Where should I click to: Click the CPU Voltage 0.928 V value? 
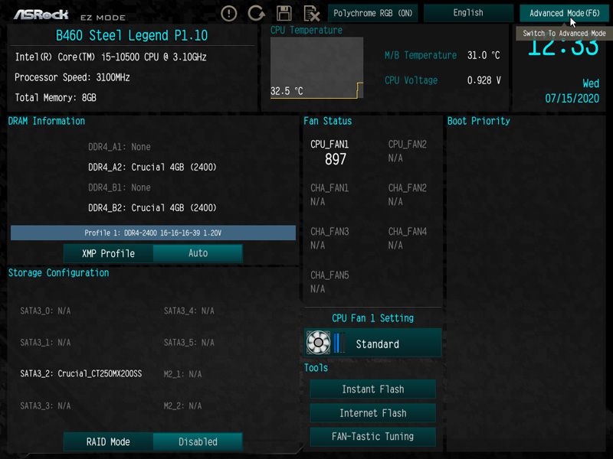484,80
